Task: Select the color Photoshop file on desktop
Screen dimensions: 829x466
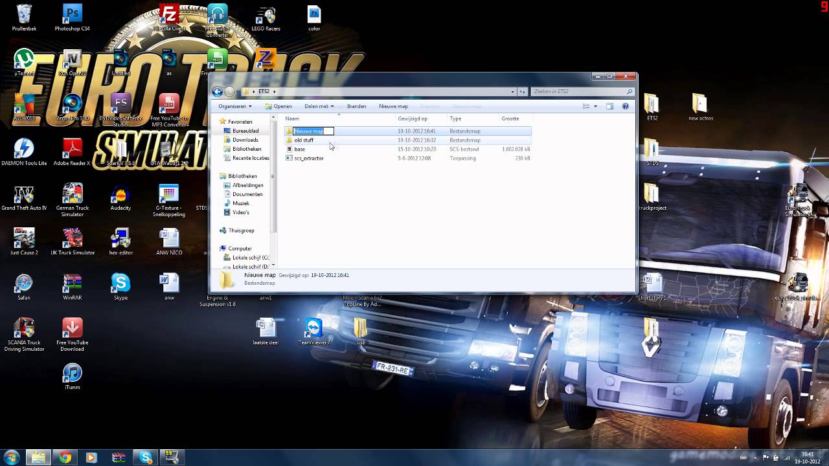Action: (x=314, y=17)
